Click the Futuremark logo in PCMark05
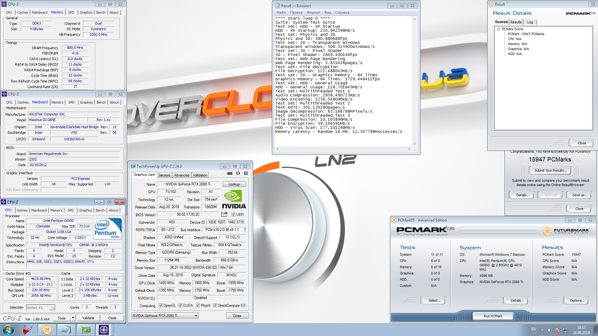 566,231
